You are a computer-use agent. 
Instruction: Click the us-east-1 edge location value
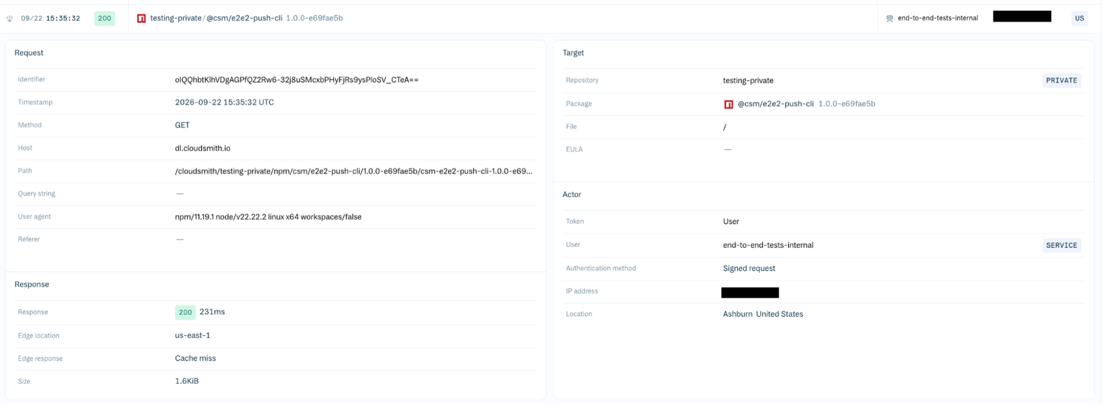(x=193, y=336)
